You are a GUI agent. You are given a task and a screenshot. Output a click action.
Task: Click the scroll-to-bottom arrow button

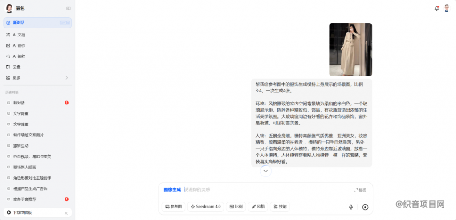265,171
